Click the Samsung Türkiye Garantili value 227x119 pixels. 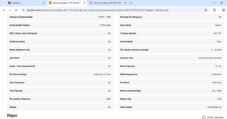[x=210, y=58]
